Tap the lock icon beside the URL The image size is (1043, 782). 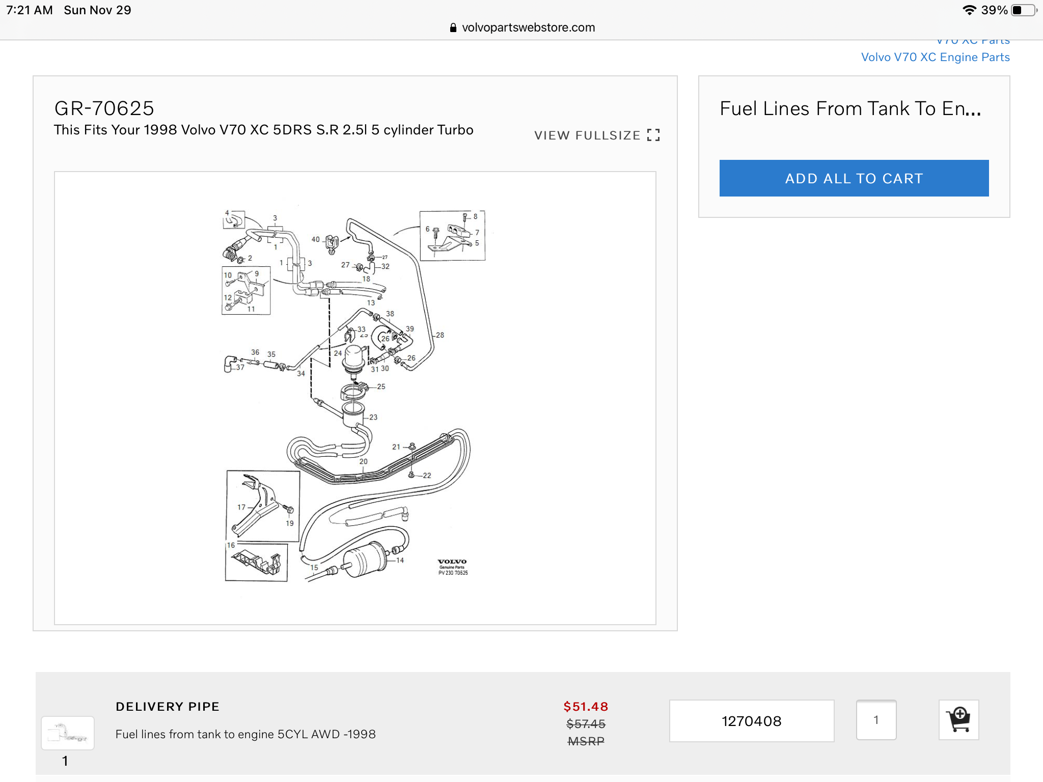(453, 28)
